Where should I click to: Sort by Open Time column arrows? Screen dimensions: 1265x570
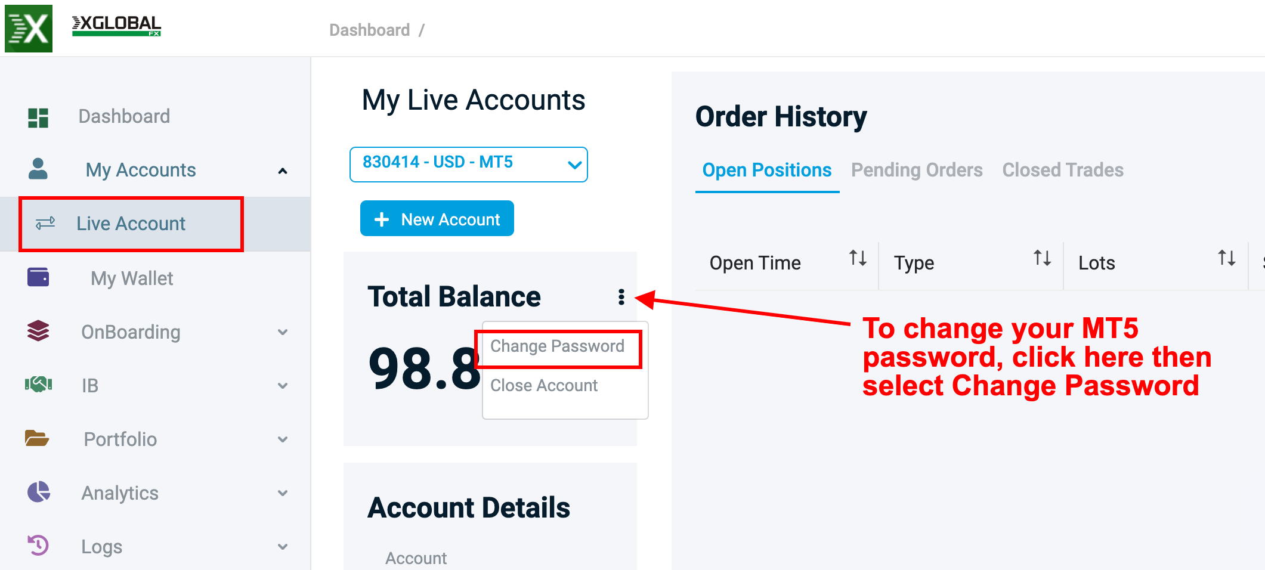[x=858, y=259]
